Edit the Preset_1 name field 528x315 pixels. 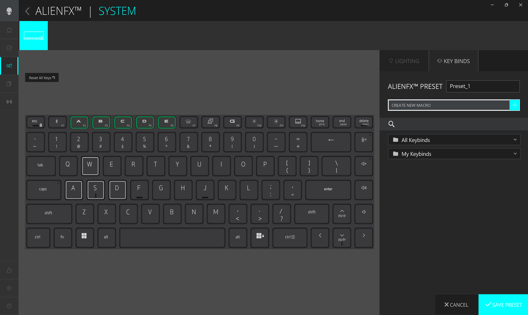coord(483,86)
